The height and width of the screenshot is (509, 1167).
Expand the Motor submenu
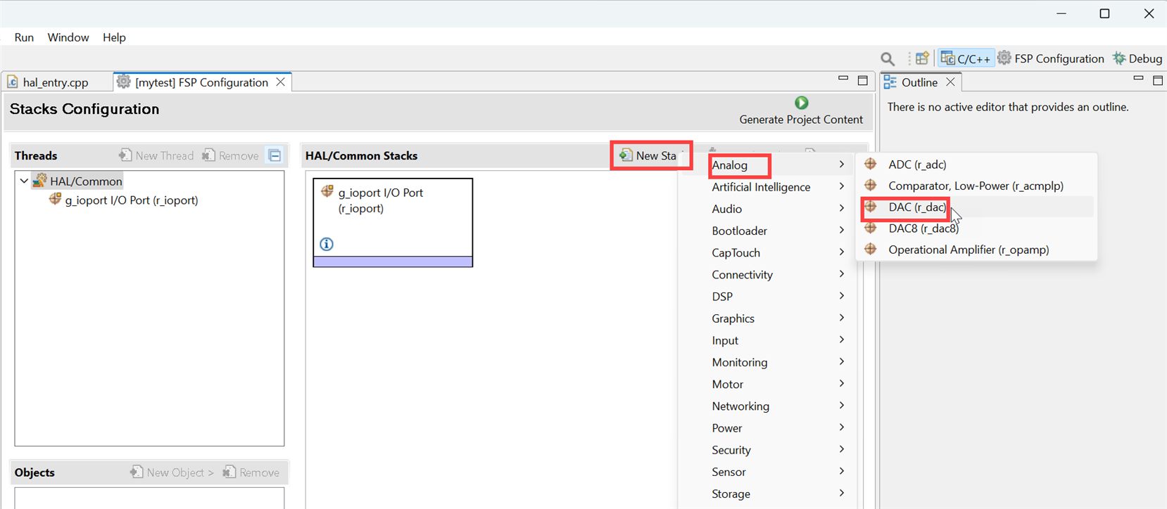767,385
